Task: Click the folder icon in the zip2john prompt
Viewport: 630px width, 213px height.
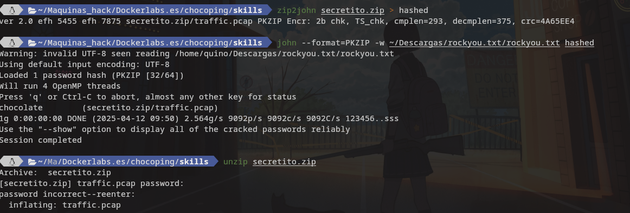Action: 33,10
